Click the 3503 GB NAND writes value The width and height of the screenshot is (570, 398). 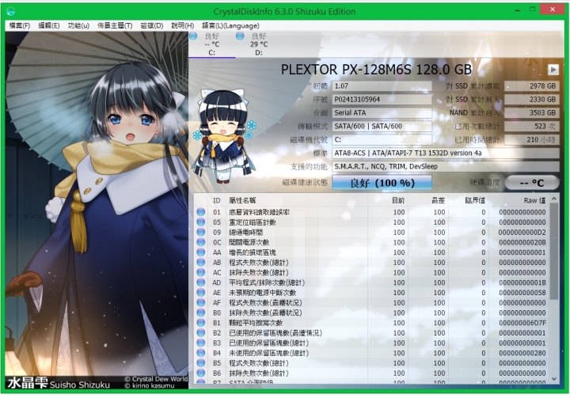point(532,112)
